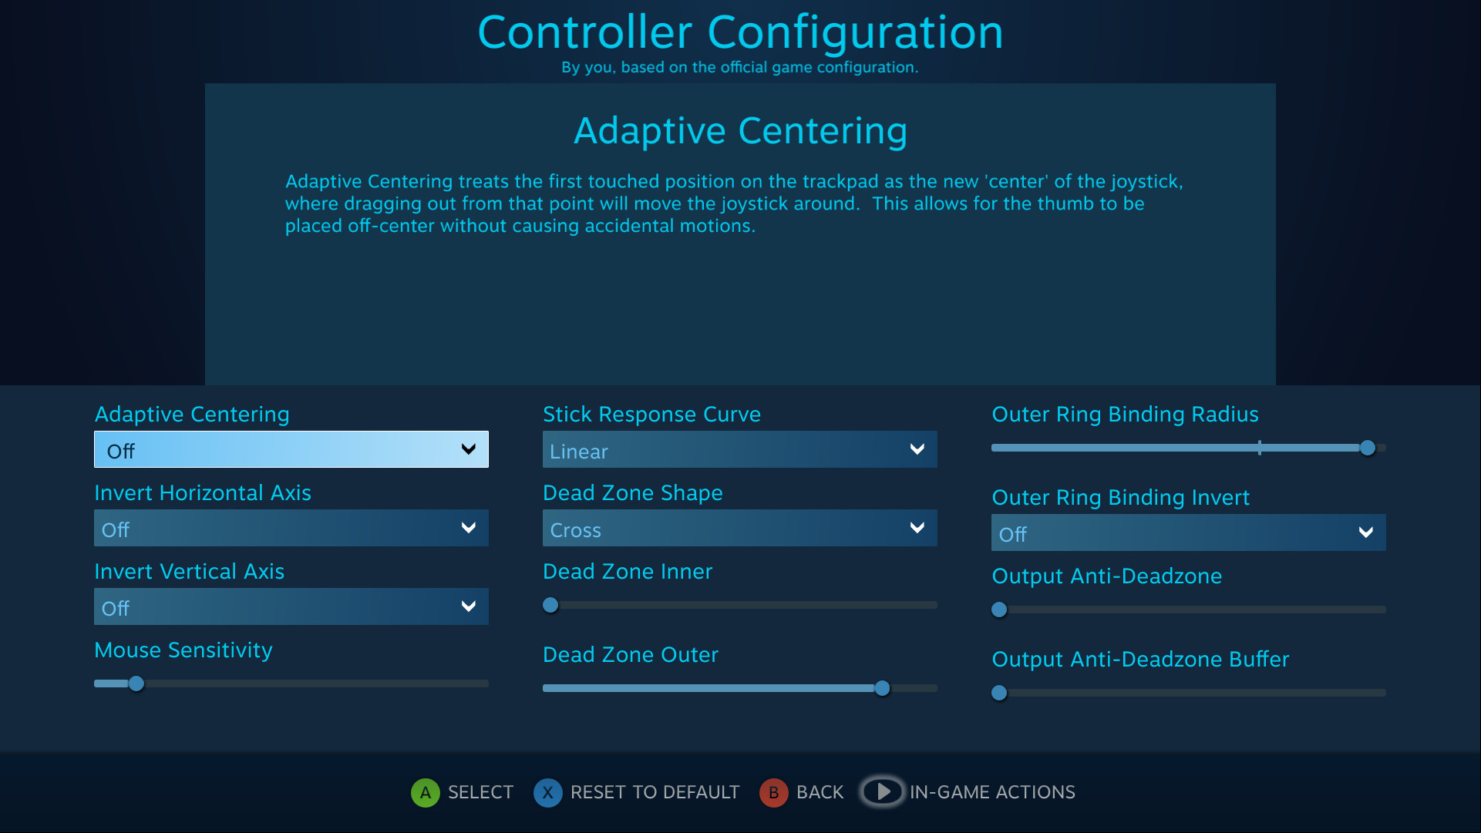Screen dimensions: 1481x833
Task: Click the Dead Zone Shape chevron arrow
Action: pos(917,528)
